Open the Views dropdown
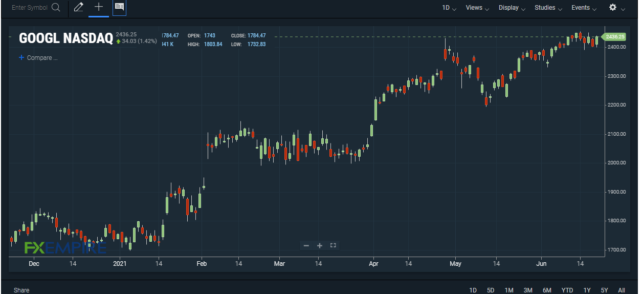Viewport: 643px width, 294px height. [x=477, y=8]
